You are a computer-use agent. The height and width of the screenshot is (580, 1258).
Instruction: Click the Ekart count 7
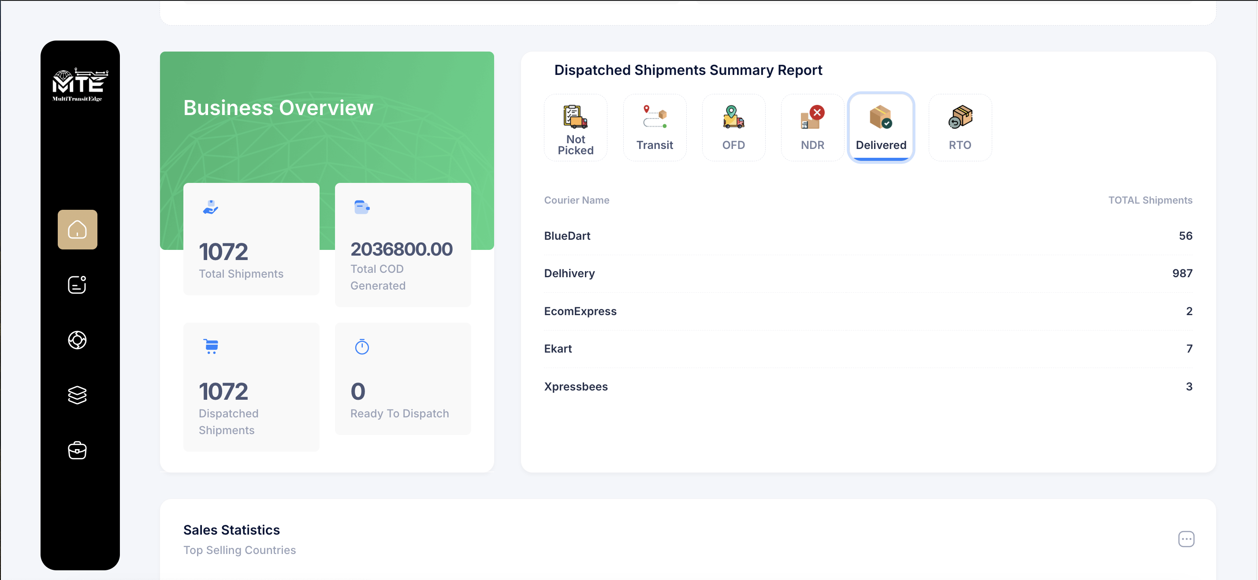tap(1189, 349)
